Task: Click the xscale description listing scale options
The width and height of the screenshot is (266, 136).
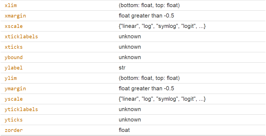Action: (x=162, y=26)
